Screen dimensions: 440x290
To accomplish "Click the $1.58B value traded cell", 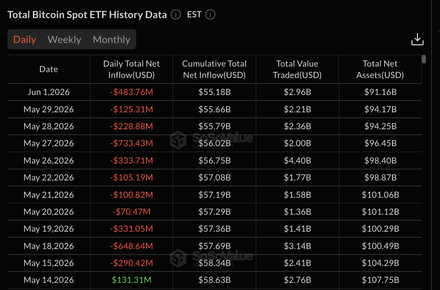I will coord(298,195).
